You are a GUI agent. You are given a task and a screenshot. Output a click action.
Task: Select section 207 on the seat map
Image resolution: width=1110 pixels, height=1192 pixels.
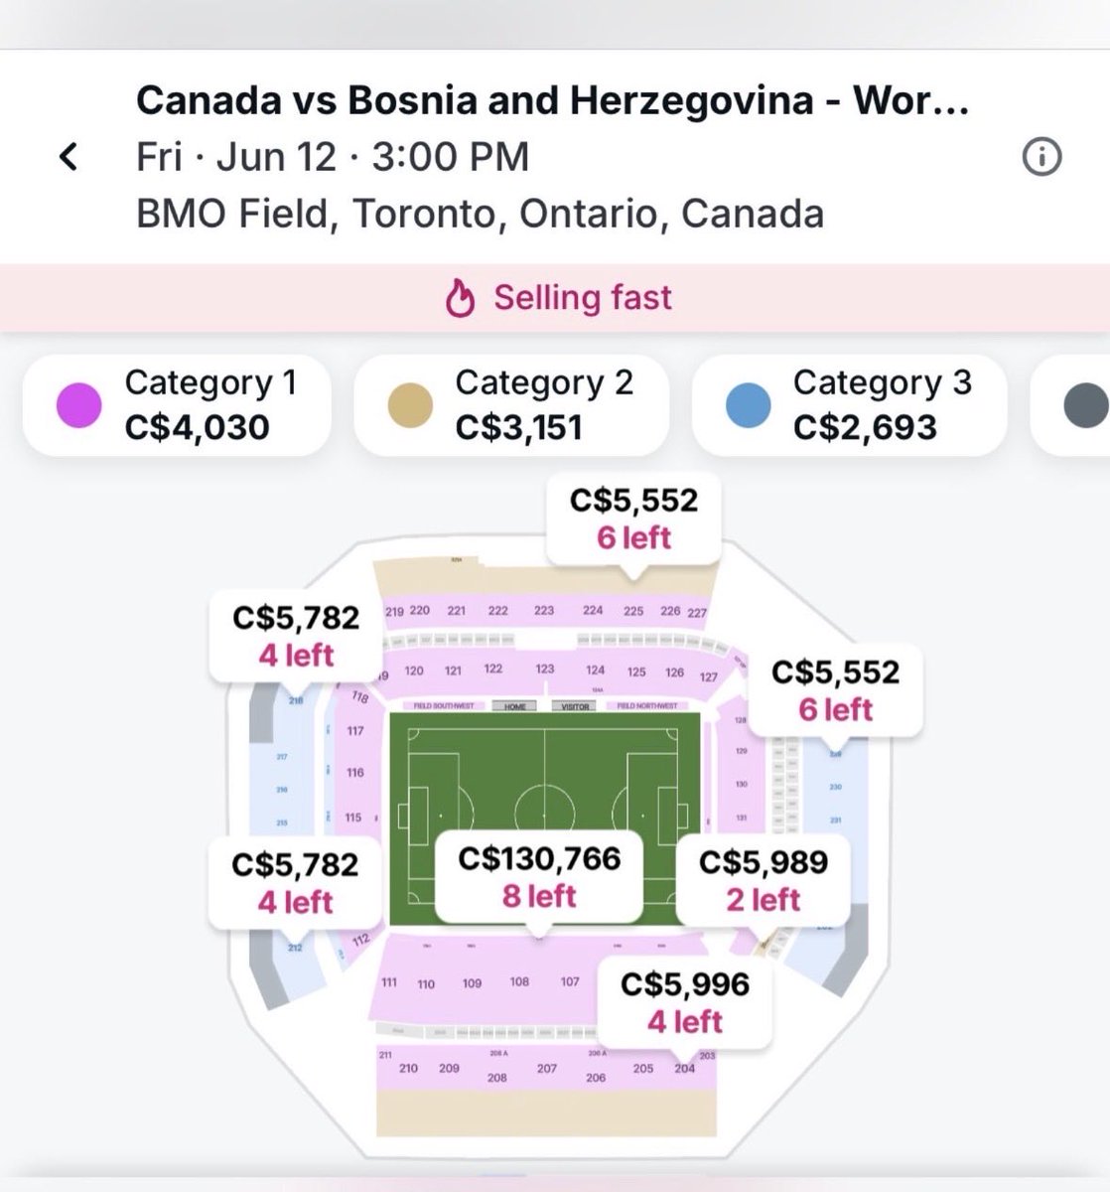coord(547,1069)
